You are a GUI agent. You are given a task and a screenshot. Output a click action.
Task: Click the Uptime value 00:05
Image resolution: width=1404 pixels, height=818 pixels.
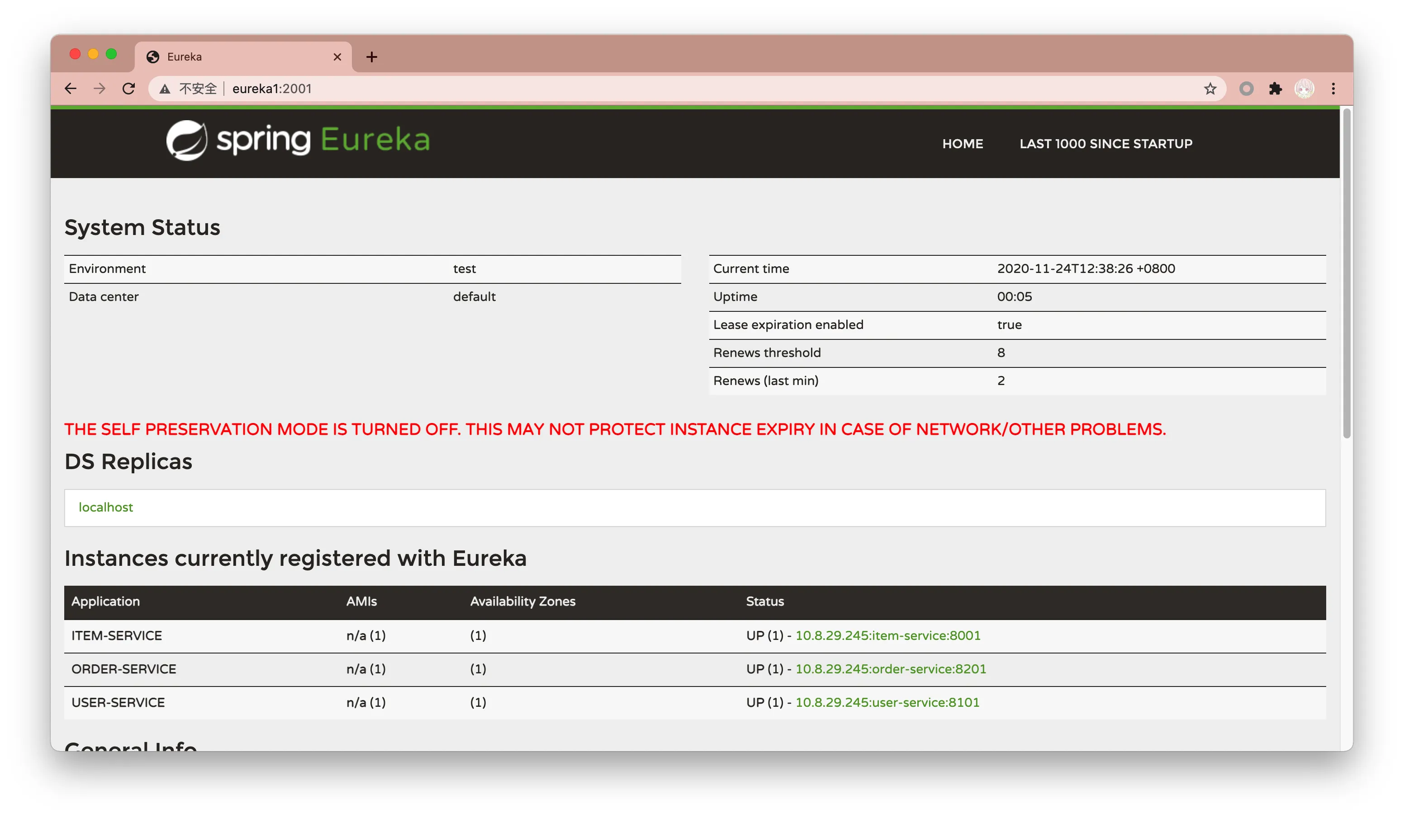[1014, 297]
